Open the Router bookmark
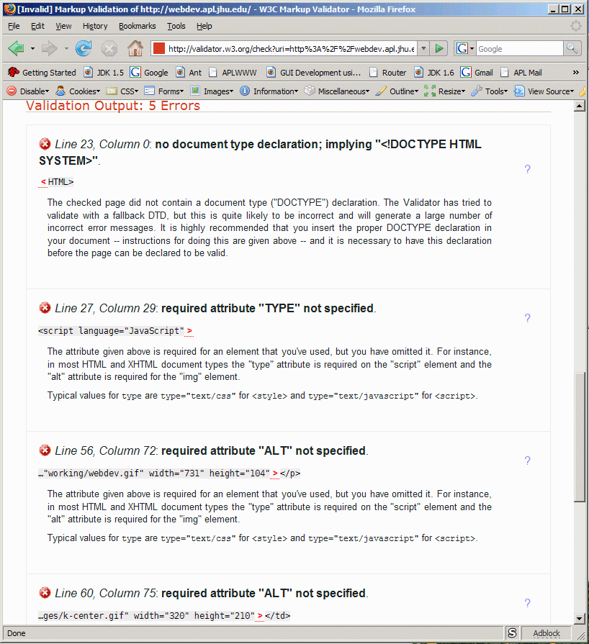 387,72
